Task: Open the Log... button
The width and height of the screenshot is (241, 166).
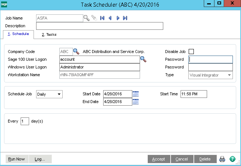Action: coord(40,159)
